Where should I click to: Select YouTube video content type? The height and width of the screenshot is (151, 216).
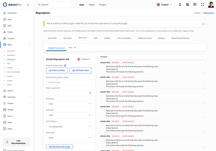click(81, 70)
